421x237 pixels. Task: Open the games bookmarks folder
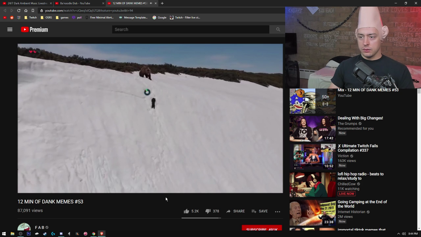[x=62, y=17]
